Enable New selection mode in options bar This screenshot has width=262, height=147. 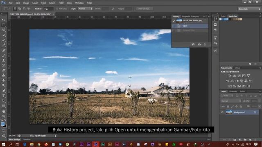coord(15,9)
